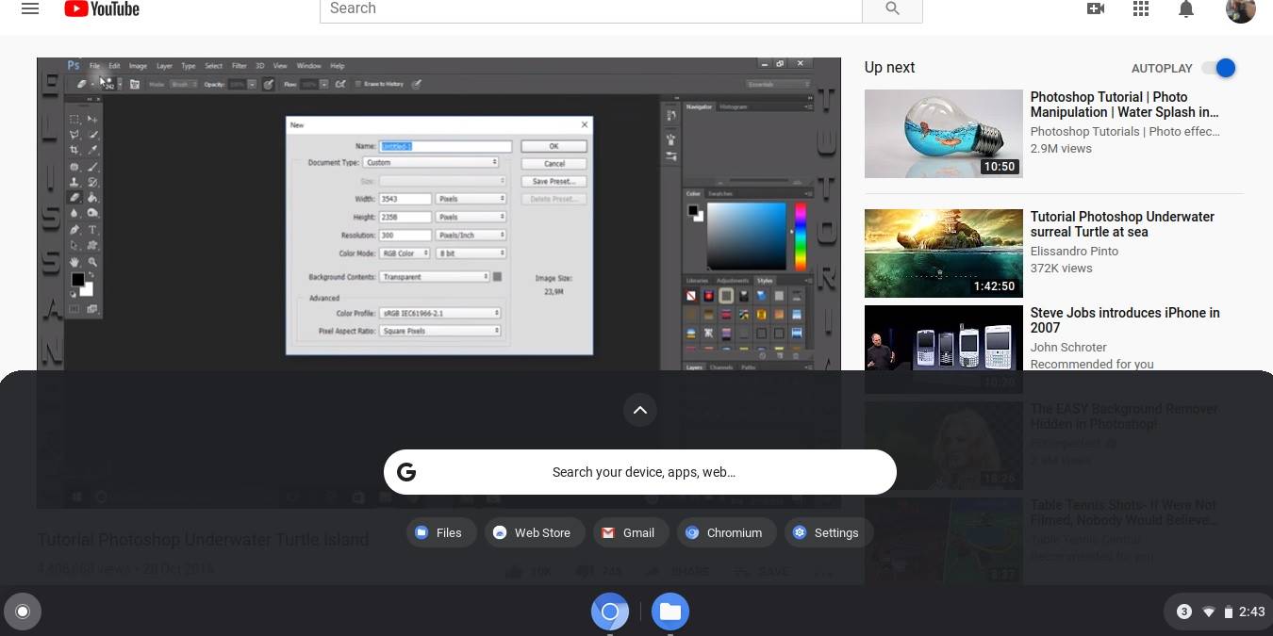1273x636 pixels.
Task: Open YouTube notifications bell
Action: point(1185,9)
